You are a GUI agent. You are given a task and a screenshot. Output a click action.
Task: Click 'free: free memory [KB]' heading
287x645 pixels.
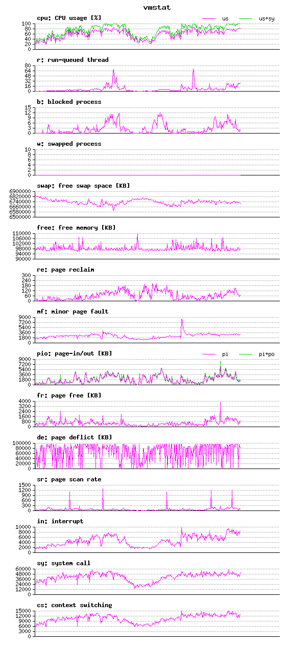click(76, 228)
